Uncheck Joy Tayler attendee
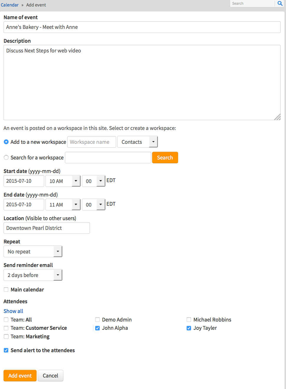 pyautogui.click(x=189, y=328)
